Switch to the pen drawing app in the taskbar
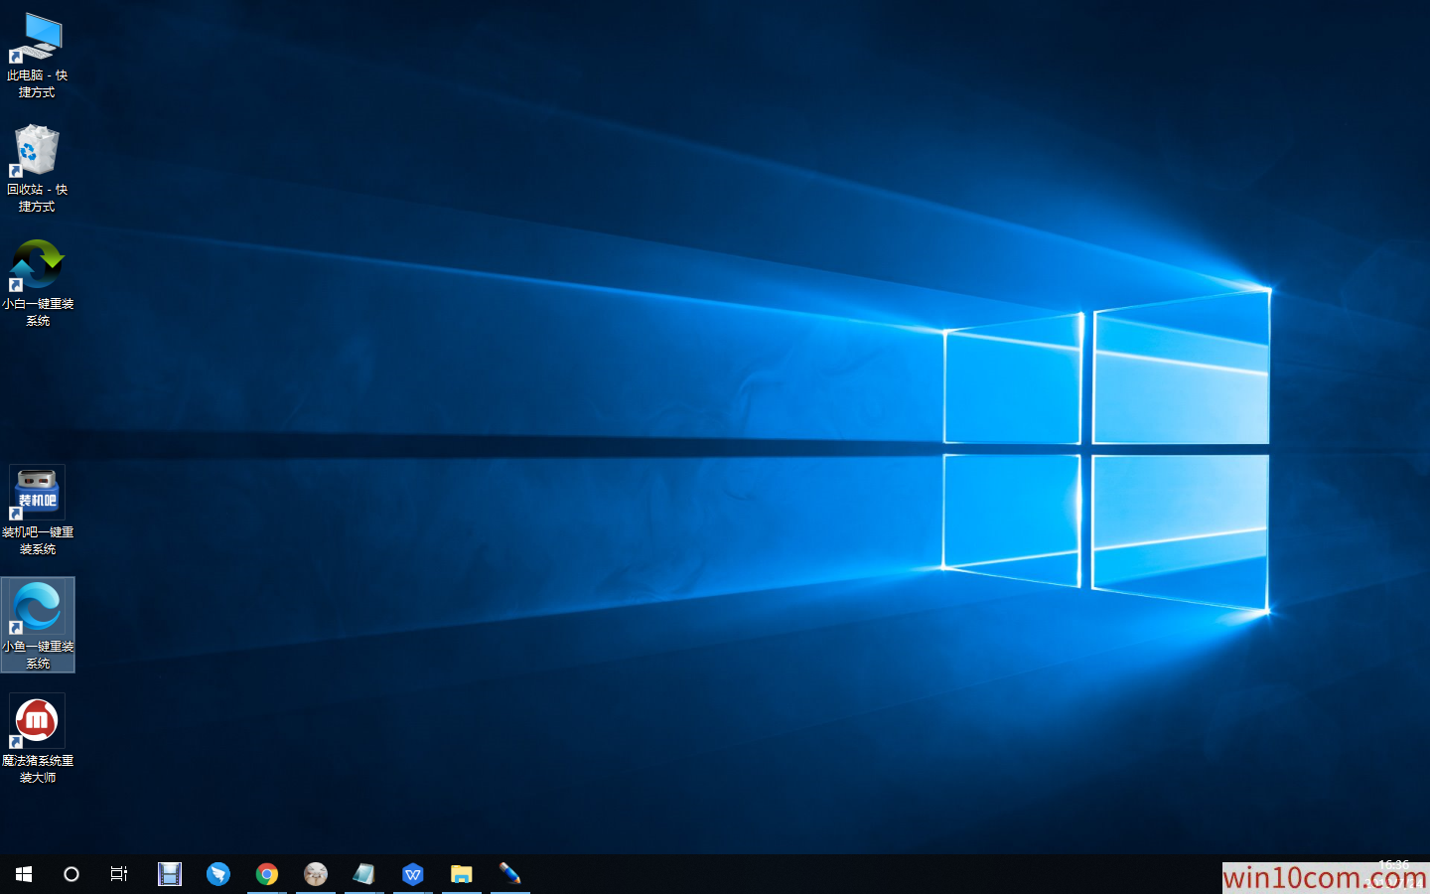This screenshot has height=894, width=1430. pos(510,874)
